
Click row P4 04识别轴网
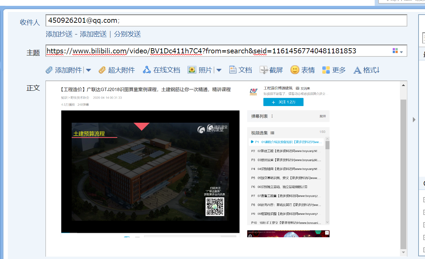click(286, 169)
